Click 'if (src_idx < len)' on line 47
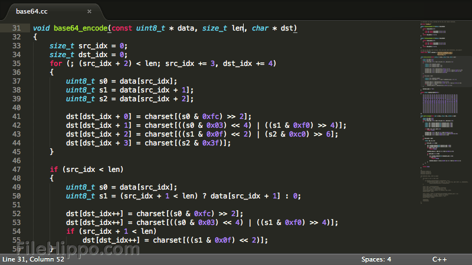 86,170
